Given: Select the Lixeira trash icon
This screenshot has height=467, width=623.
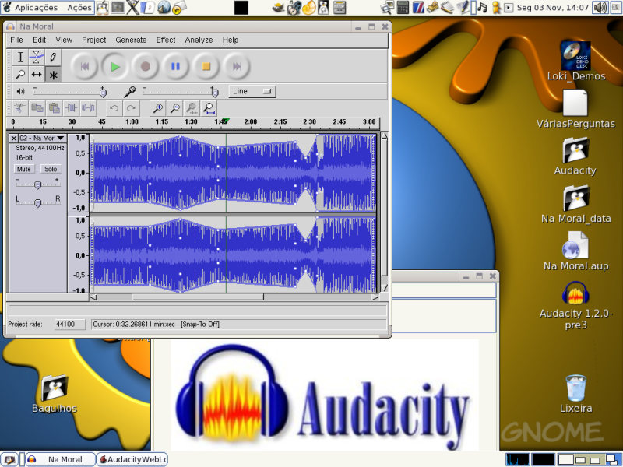Looking at the screenshot, I should click(x=575, y=394).
